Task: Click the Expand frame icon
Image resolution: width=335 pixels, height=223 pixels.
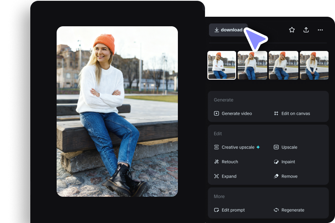Action: 217,176
